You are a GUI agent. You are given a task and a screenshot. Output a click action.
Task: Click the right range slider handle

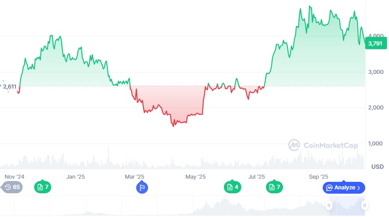point(364,205)
